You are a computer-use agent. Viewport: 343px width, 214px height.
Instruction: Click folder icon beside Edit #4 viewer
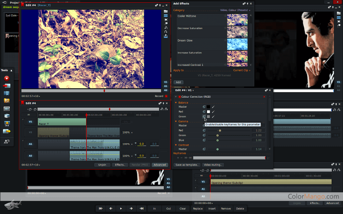coord(165,11)
